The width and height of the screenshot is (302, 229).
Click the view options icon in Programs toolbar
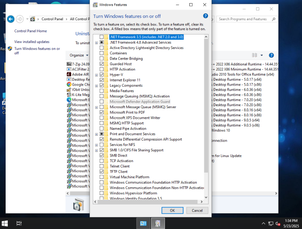pos(255,55)
